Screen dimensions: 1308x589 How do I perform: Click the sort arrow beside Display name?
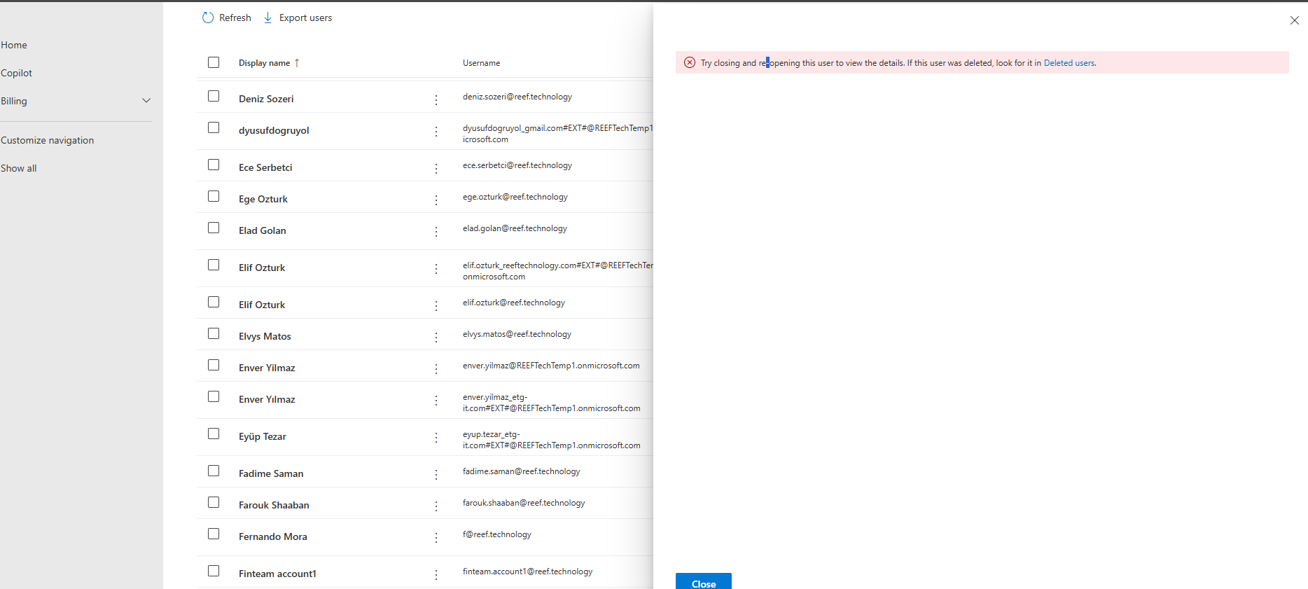(297, 63)
